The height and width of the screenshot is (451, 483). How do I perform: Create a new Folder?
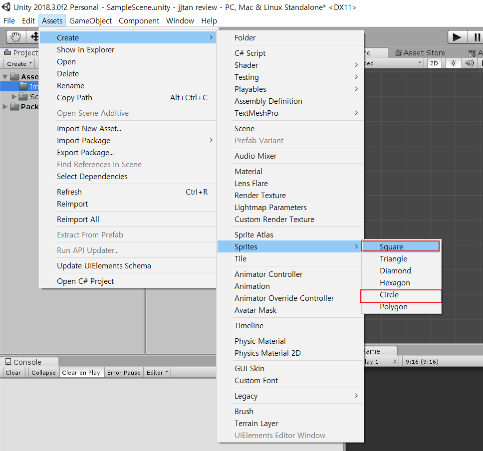(290, 38)
